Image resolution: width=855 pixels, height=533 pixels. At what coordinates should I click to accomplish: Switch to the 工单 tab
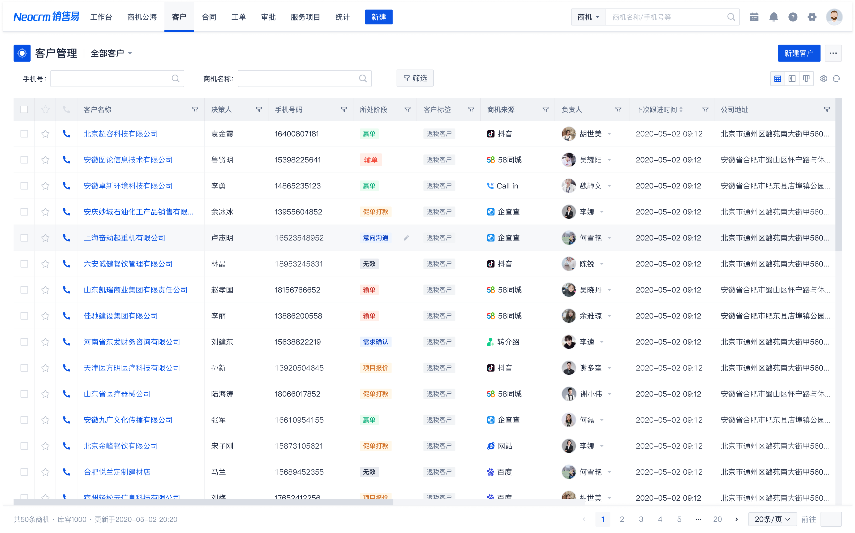click(239, 16)
